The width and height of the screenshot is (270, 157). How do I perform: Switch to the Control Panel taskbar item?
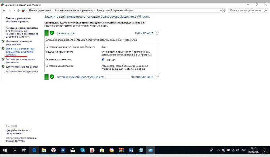(151, 150)
